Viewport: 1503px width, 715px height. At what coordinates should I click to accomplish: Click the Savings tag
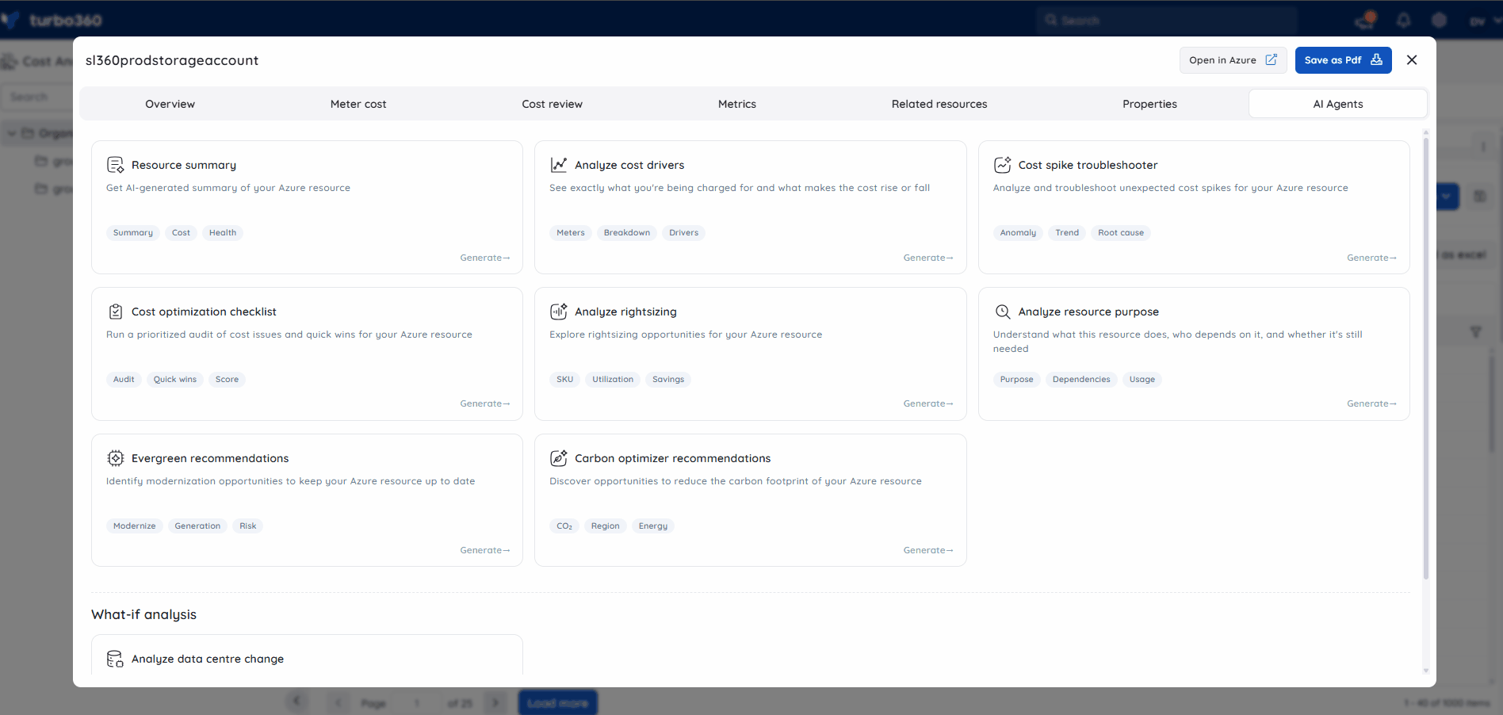click(668, 380)
